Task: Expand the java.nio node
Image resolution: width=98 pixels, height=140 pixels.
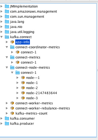Action: pos(2,27)
